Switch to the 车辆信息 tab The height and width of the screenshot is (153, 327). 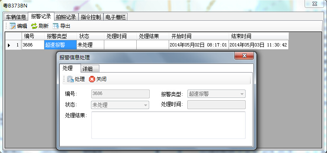click(x=16, y=17)
